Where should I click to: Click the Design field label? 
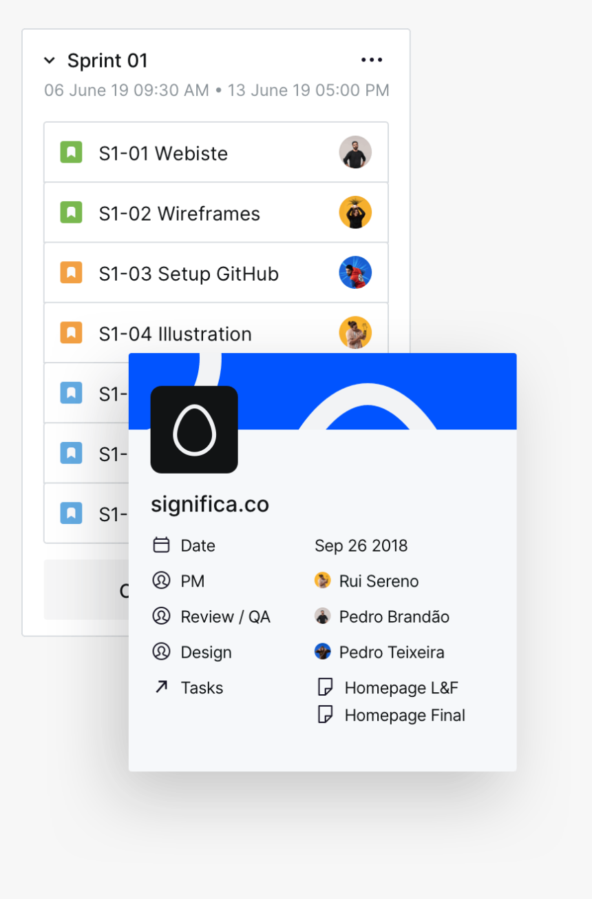click(x=206, y=652)
